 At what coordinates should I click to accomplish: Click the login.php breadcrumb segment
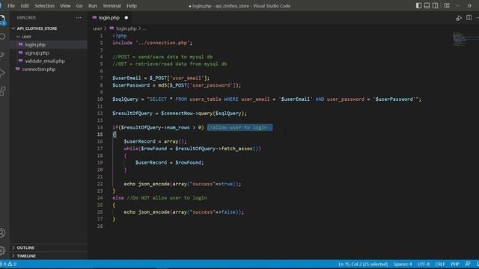click(x=126, y=28)
